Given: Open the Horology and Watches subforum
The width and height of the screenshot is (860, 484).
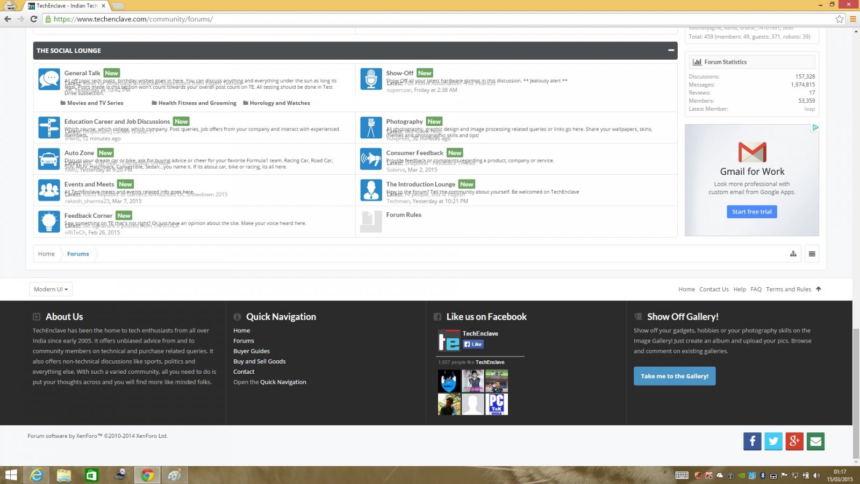Looking at the screenshot, I should click(279, 103).
